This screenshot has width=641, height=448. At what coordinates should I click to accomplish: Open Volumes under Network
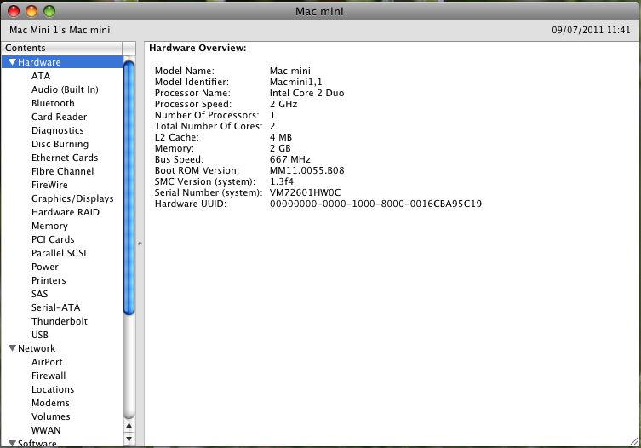(x=51, y=416)
